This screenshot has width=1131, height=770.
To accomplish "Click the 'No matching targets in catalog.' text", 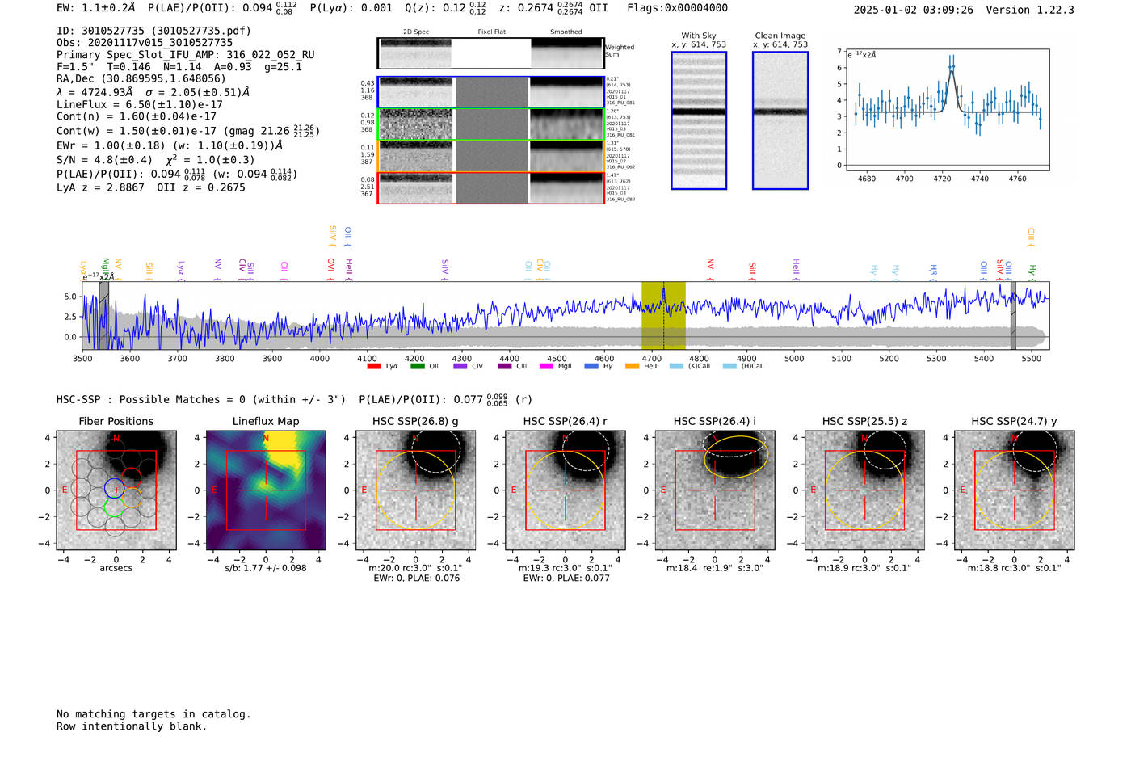I will (x=153, y=714).
